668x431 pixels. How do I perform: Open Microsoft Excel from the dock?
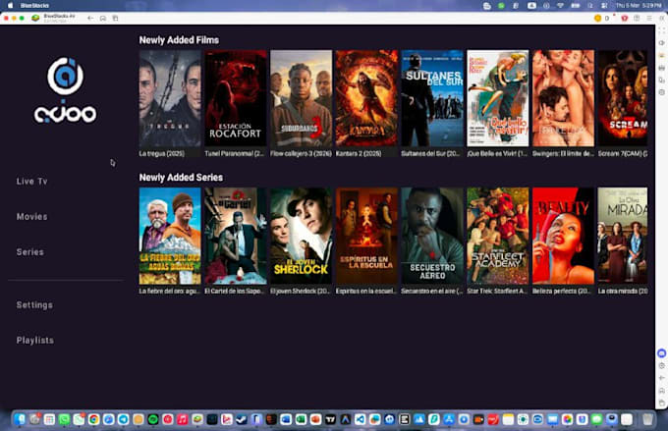(x=301, y=419)
